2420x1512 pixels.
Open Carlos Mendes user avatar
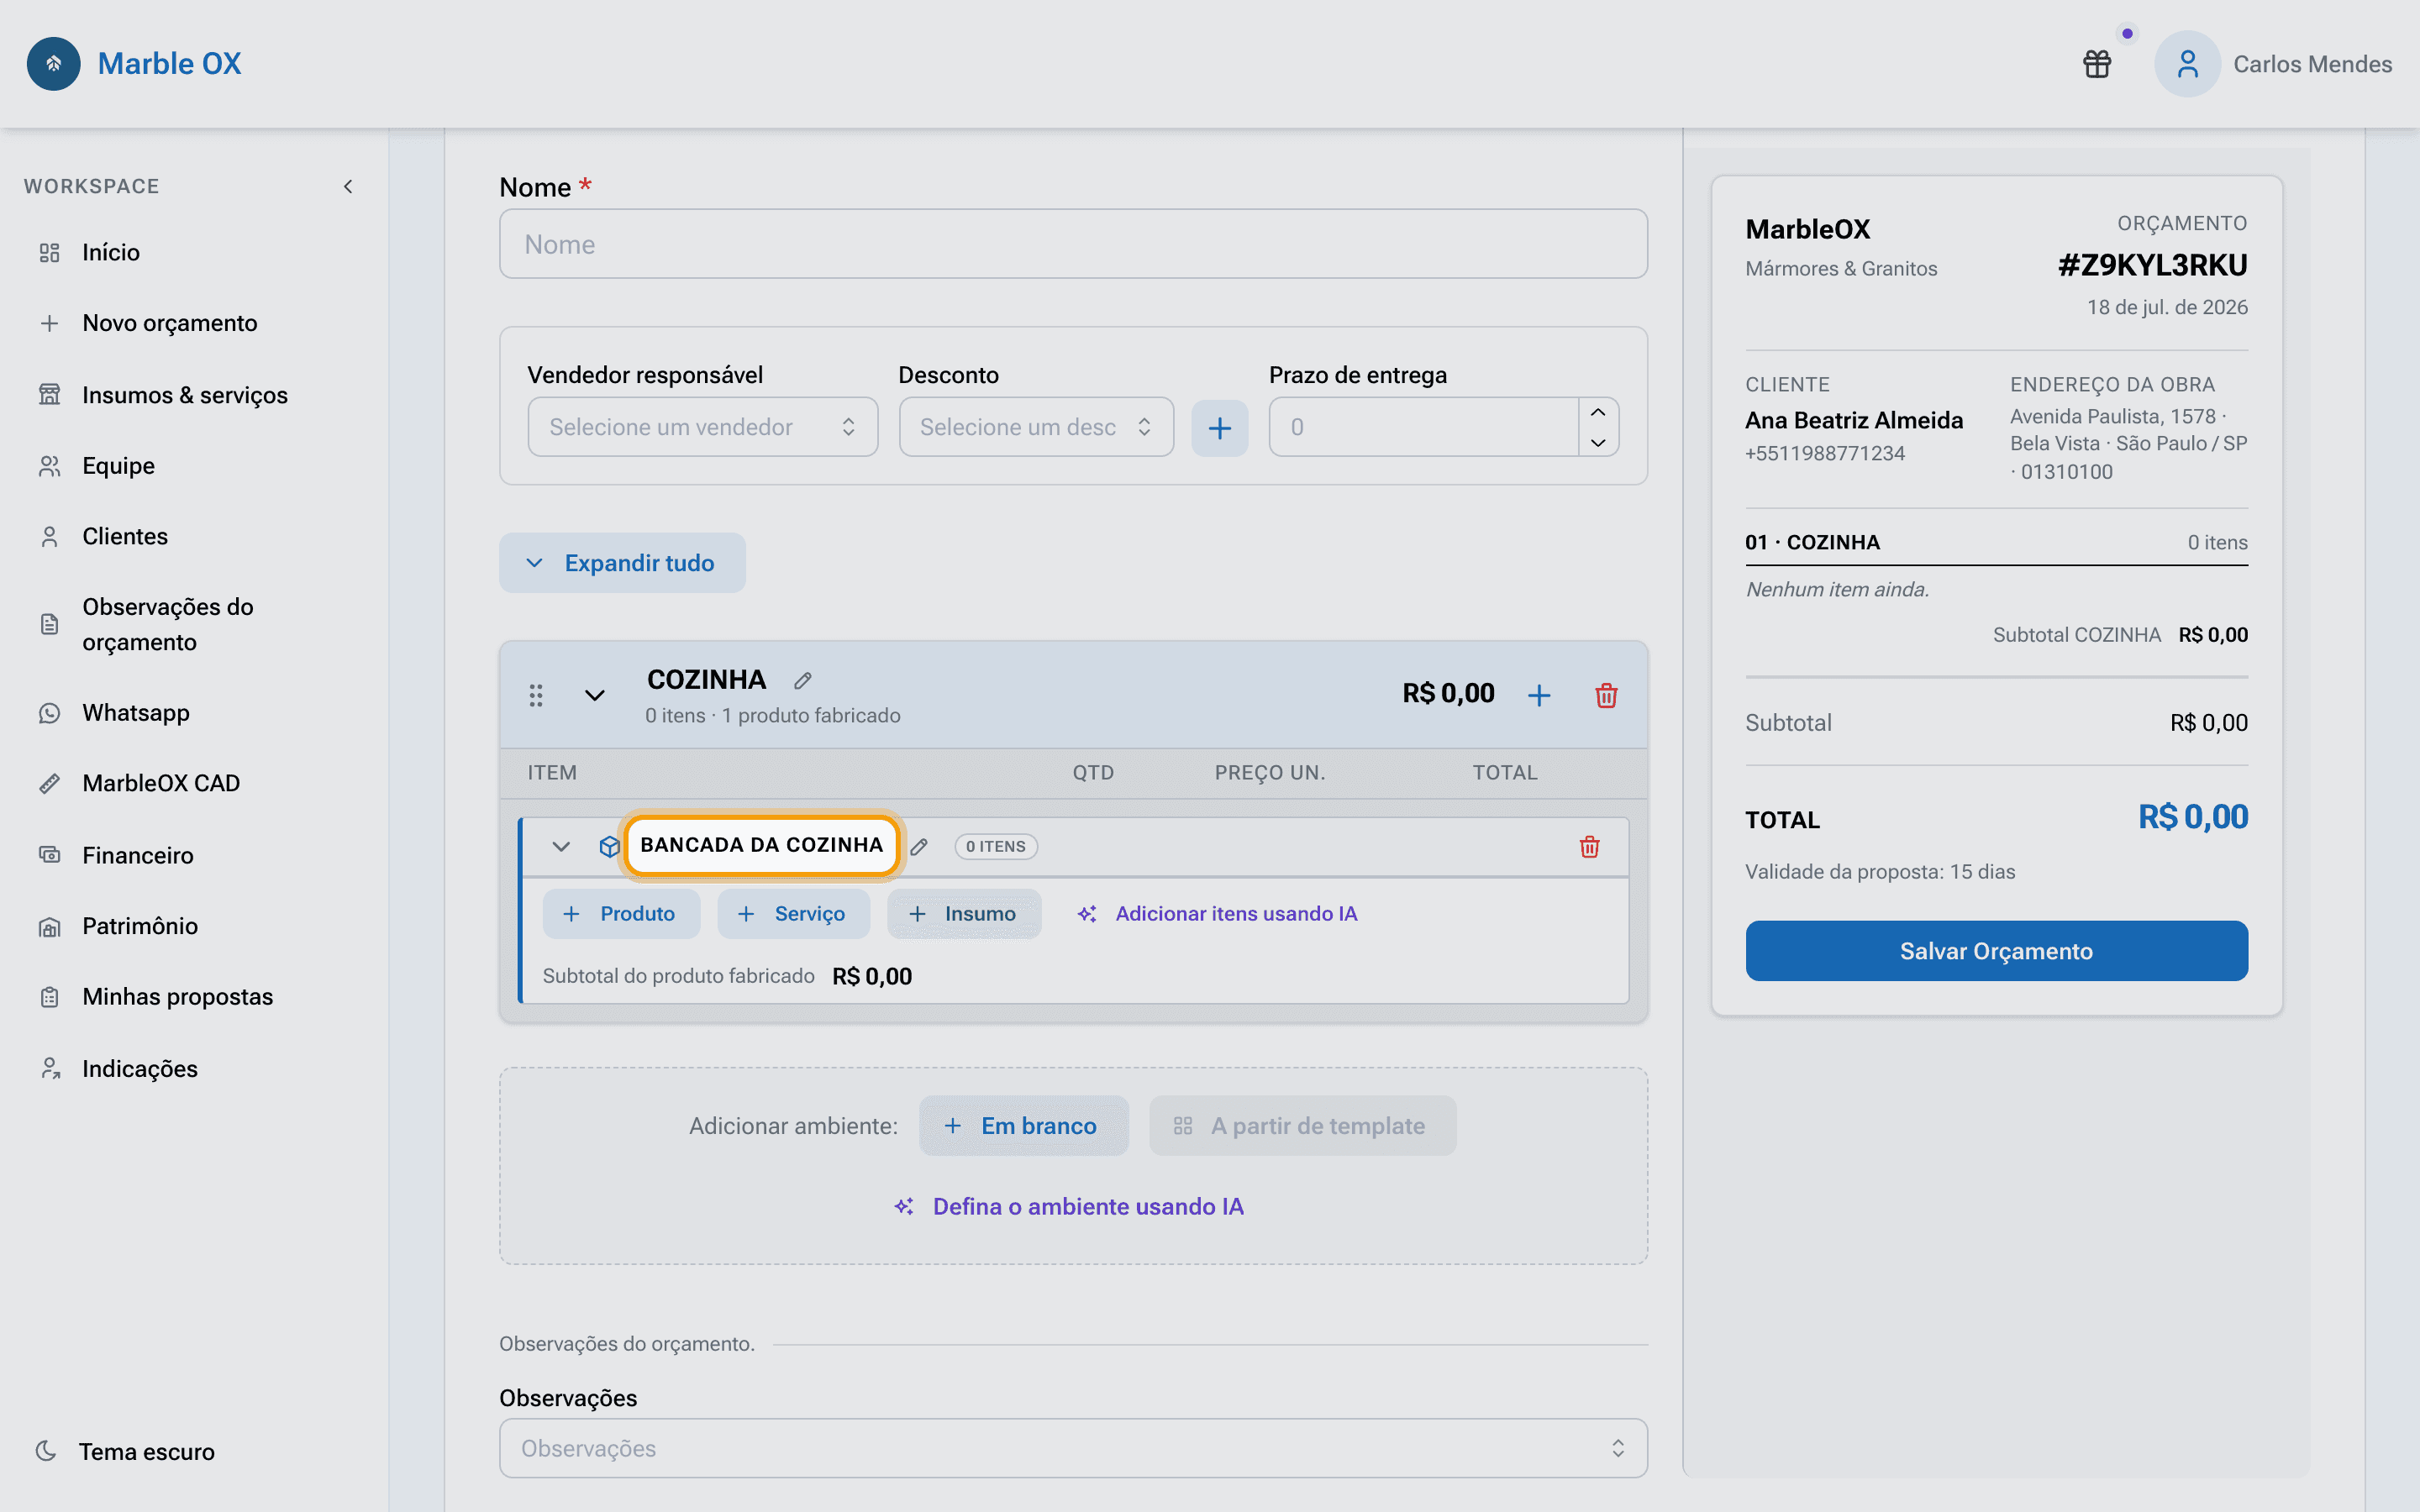coord(2187,64)
